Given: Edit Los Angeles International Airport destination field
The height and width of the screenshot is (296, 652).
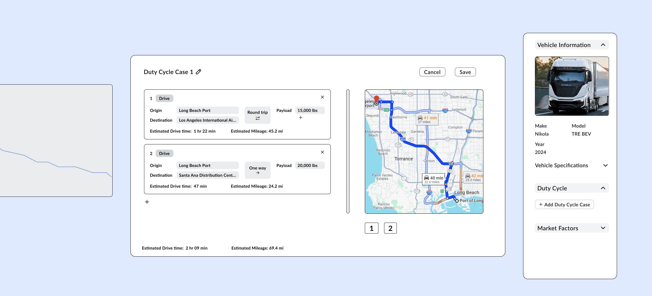Looking at the screenshot, I should [208, 120].
